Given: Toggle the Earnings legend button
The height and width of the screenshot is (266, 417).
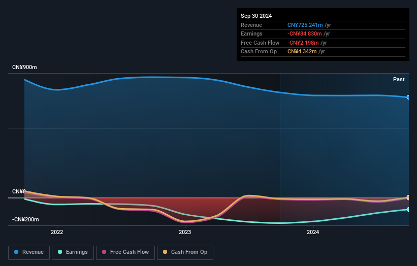Looking at the screenshot, I should click(73, 252).
